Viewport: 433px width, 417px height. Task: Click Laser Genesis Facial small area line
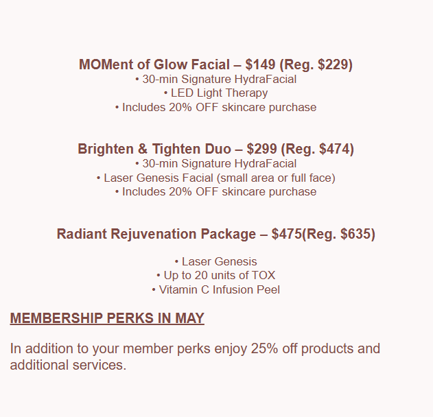pos(215,178)
